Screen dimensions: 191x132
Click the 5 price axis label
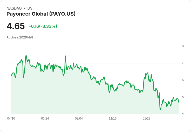(183, 97)
